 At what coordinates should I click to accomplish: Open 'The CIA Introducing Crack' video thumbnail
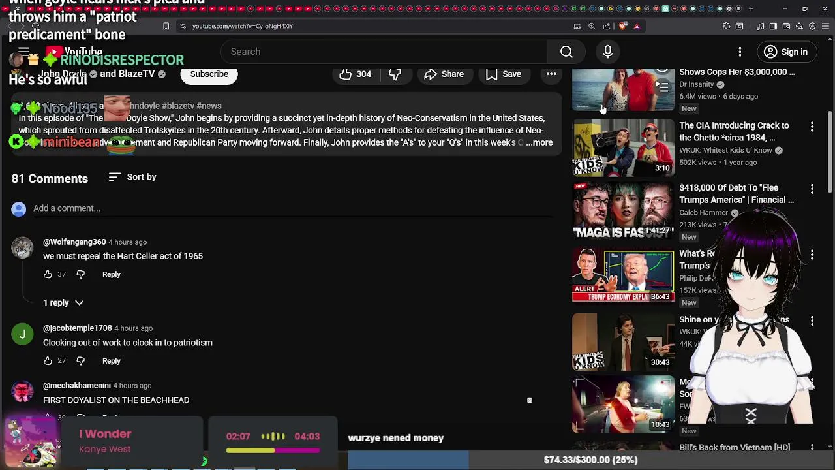coord(623,148)
